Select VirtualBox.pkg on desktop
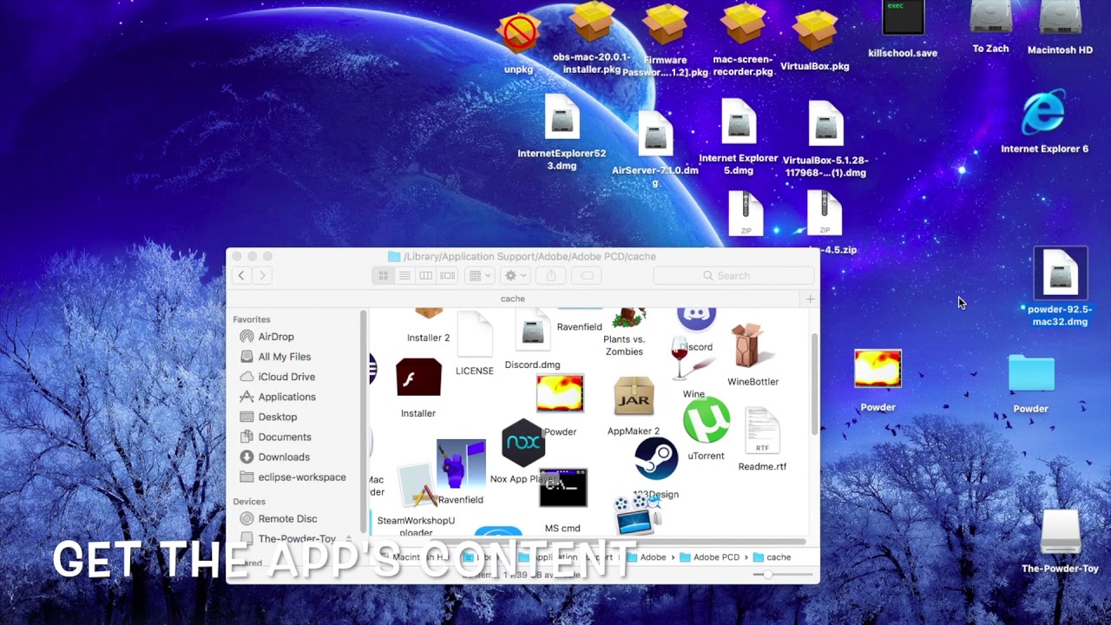Image resolution: width=1111 pixels, height=625 pixels. [x=815, y=31]
